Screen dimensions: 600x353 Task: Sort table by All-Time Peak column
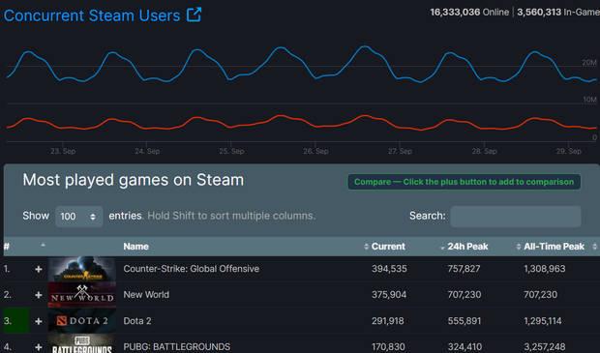point(554,247)
